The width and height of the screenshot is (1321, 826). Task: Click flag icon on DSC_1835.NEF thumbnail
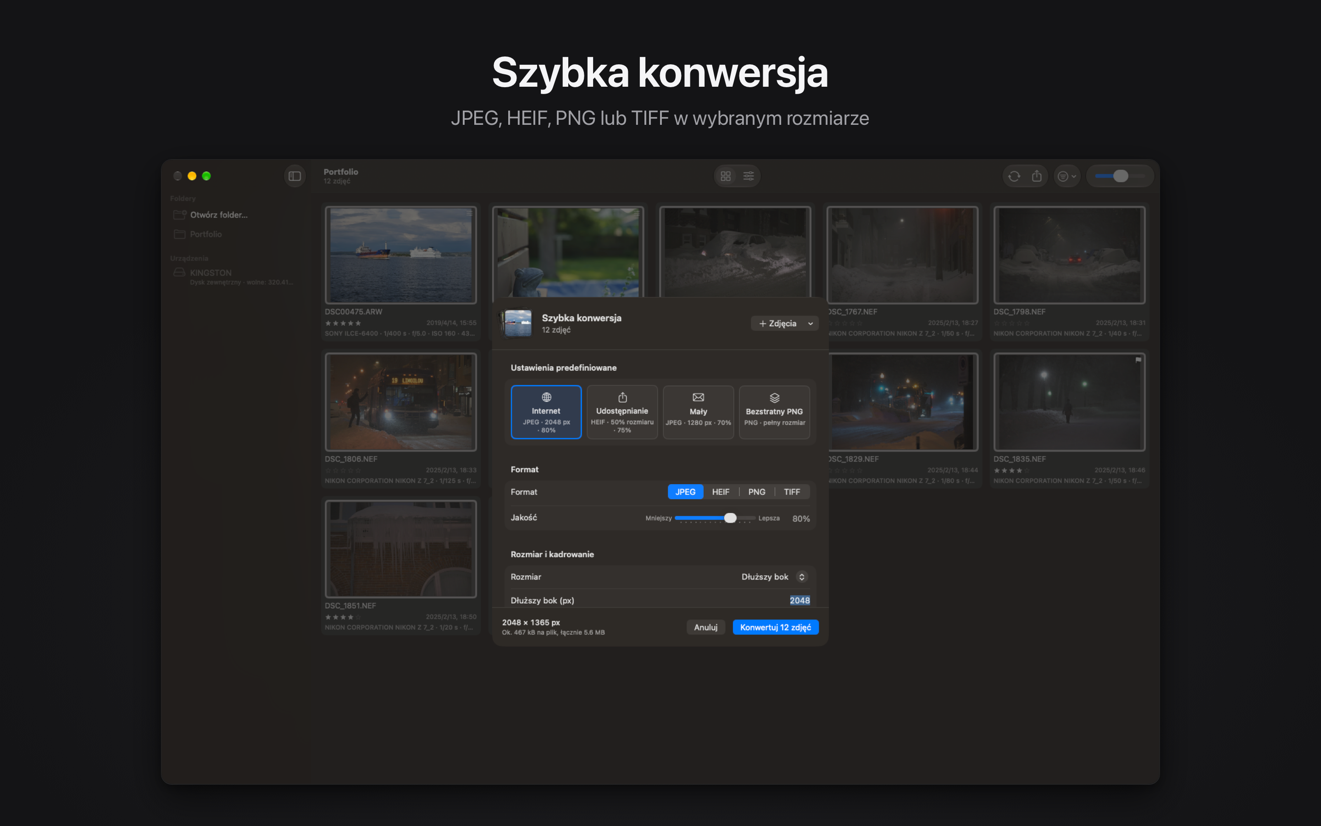pos(1138,359)
